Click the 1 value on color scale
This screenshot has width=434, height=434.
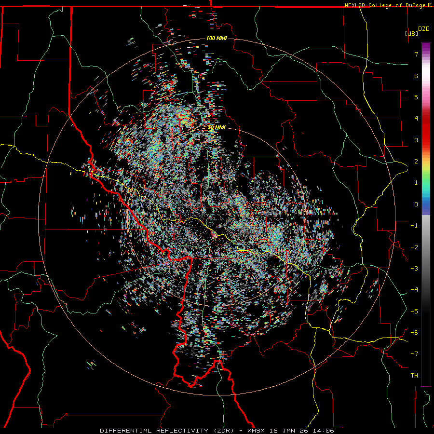click(416, 183)
